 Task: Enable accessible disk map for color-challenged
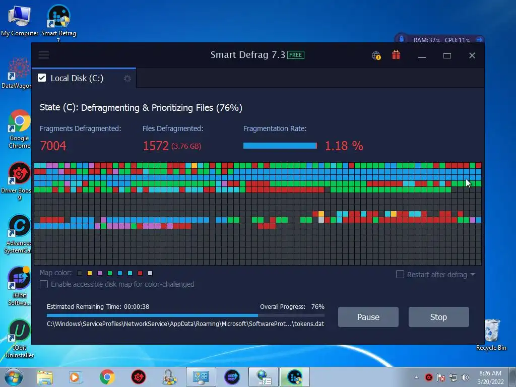click(44, 284)
